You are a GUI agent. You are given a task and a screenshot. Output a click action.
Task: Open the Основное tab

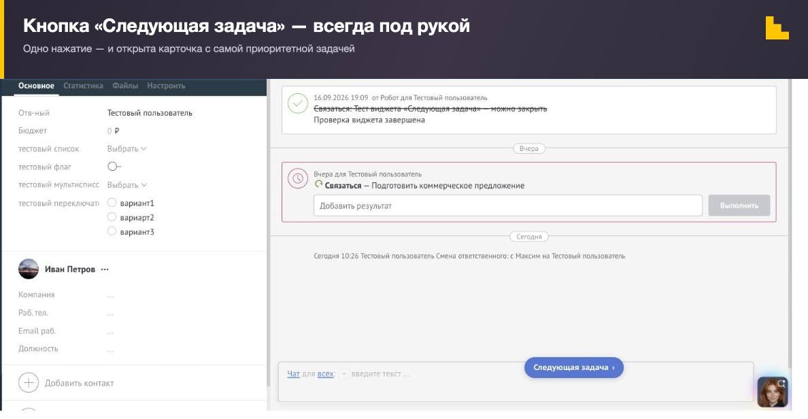pos(36,86)
